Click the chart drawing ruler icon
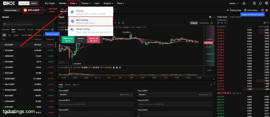Screen dimensions: 270x117 coord(119,23)
